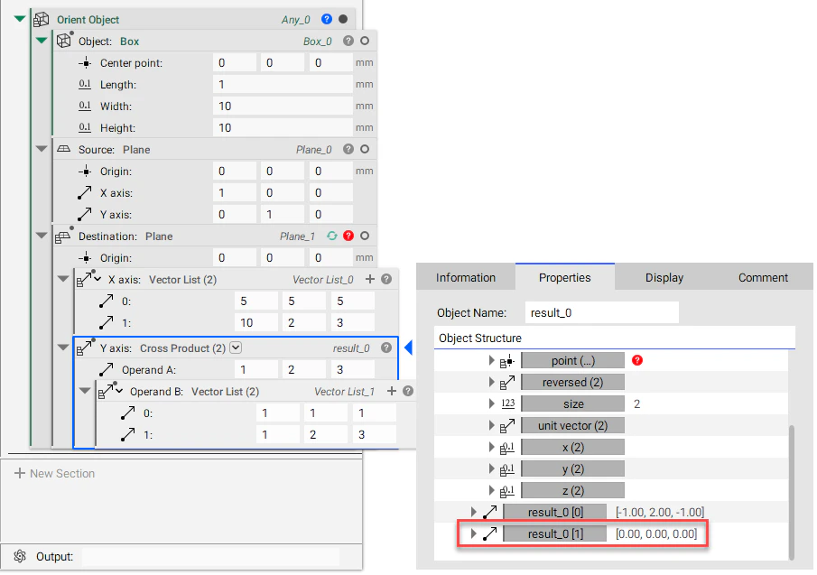The width and height of the screenshot is (817, 575).
Task: Click the y (2) property button
Action: click(x=572, y=468)
